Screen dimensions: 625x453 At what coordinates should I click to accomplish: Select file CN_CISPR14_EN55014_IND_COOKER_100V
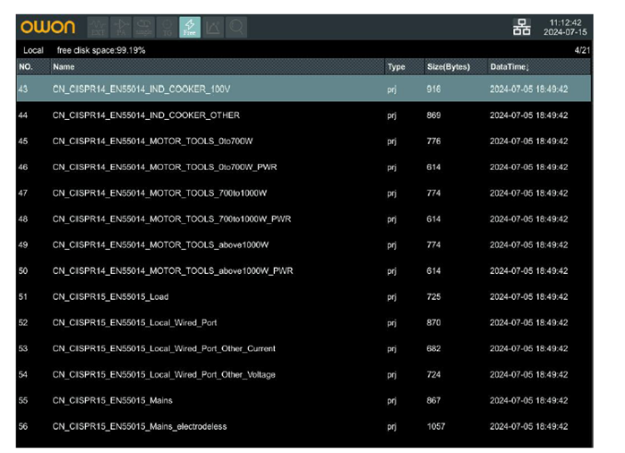tap(143, 90)
